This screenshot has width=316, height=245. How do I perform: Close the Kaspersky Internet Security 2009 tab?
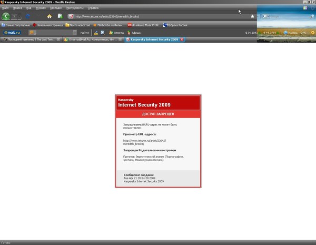[182, 40]
